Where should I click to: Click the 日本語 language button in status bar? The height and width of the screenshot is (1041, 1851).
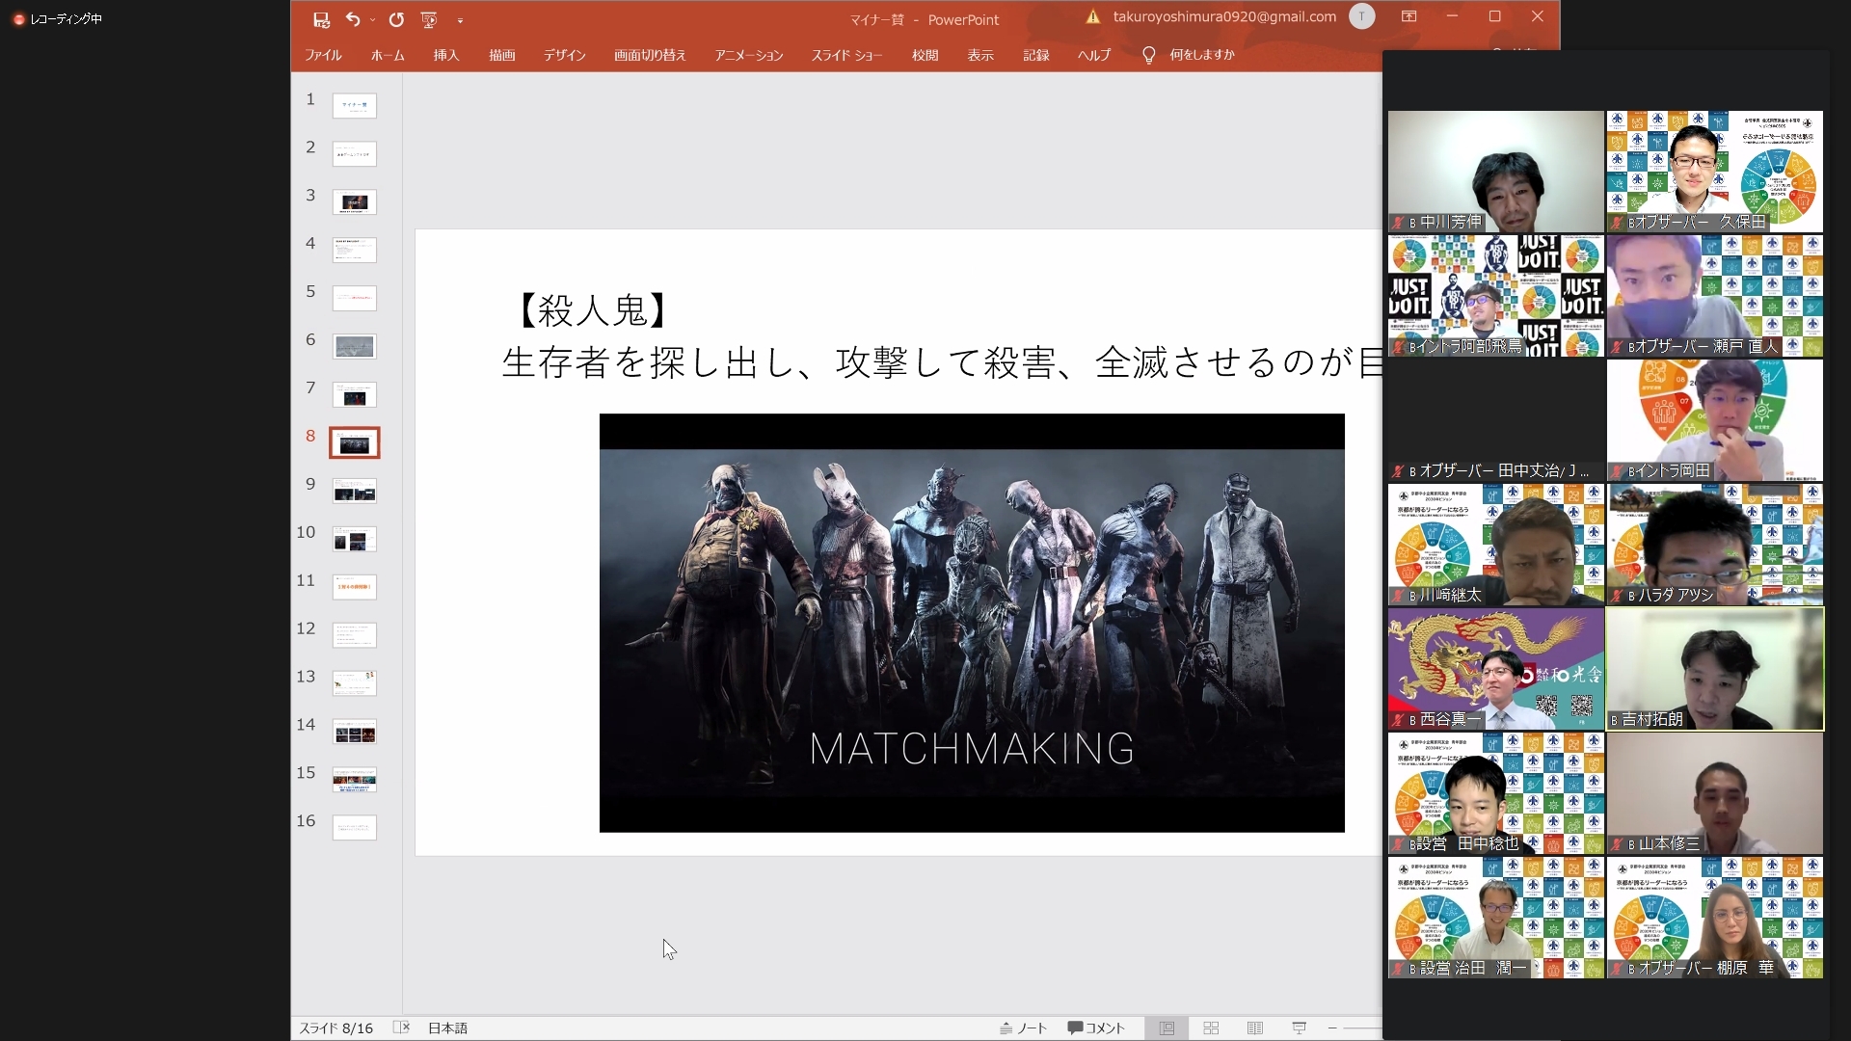447,1028
